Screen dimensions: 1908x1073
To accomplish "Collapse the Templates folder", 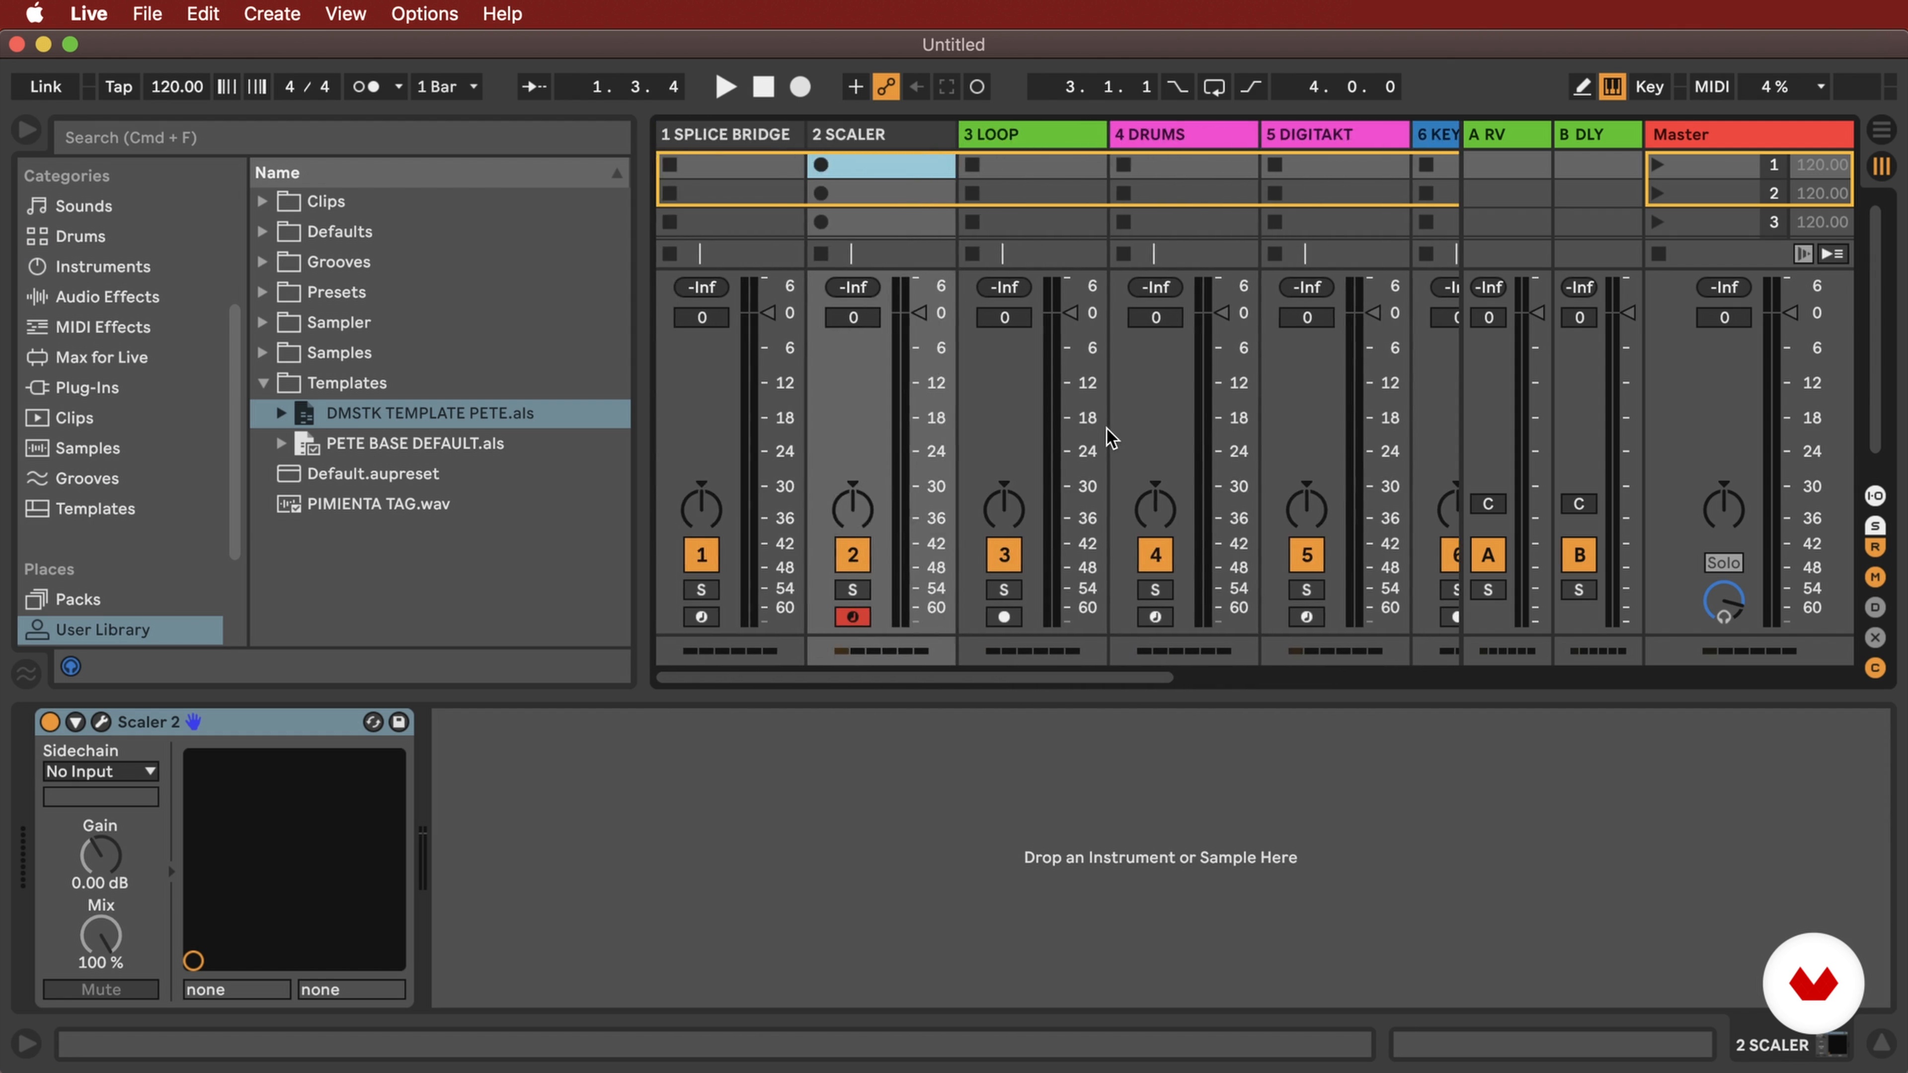I will [263, 383].
